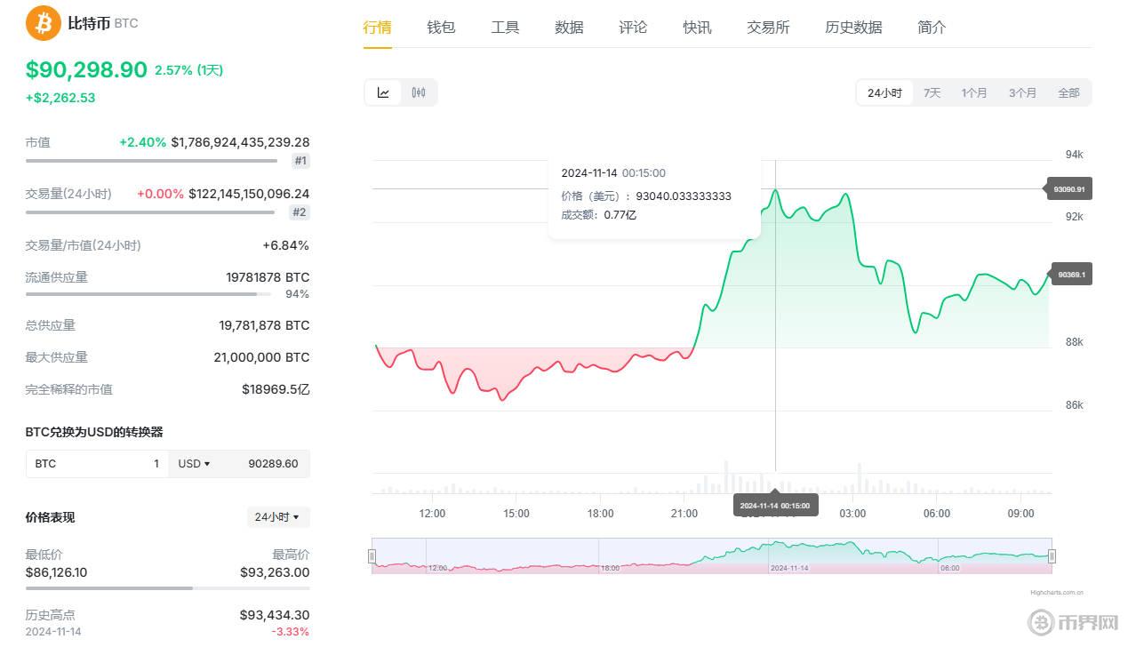This screenshot has height=647, width=1128.
Task: Open the 简介 tab
Action: tap(932, 28)
